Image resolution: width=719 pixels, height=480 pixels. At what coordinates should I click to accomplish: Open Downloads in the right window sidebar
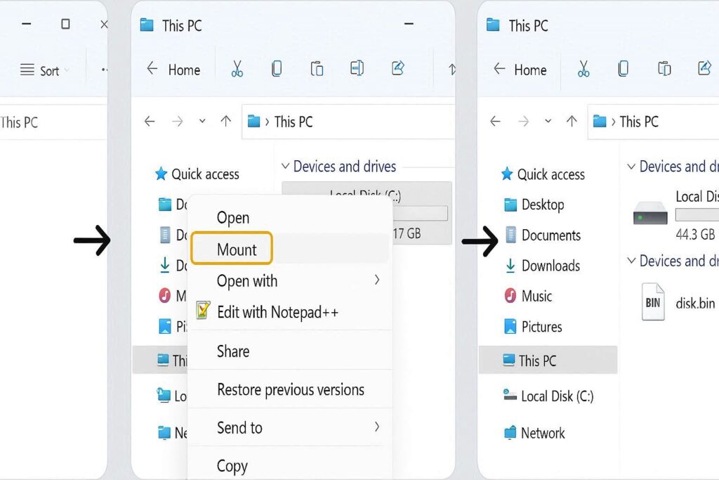point(550,266)
